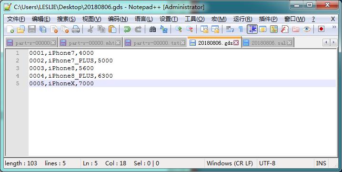The height and width of the screenshot is (172, 342).
Task: Open Find with the binoculars icon
Action: click(x=153, y=29)
